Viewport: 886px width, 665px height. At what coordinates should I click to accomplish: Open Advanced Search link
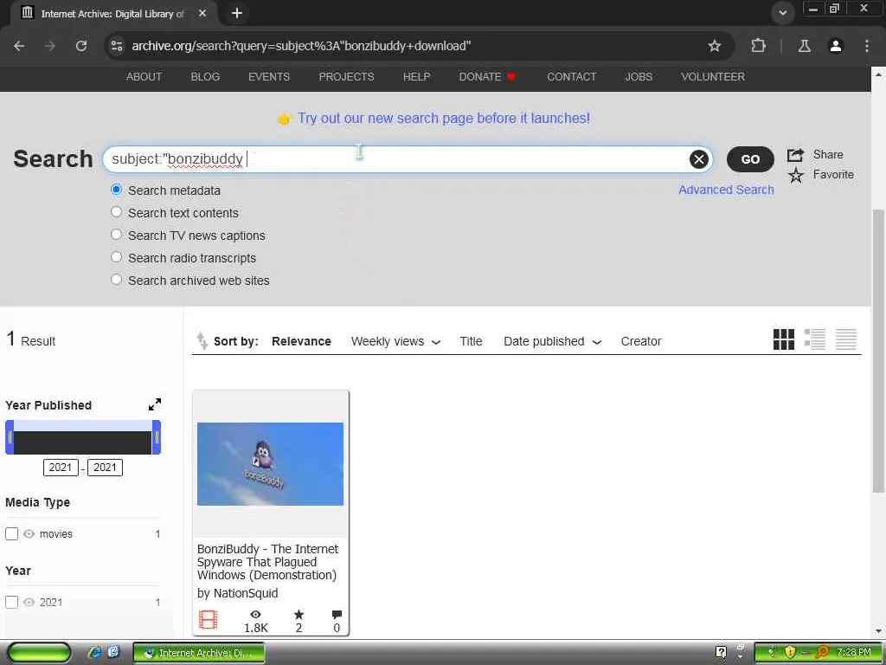[726, 190]
